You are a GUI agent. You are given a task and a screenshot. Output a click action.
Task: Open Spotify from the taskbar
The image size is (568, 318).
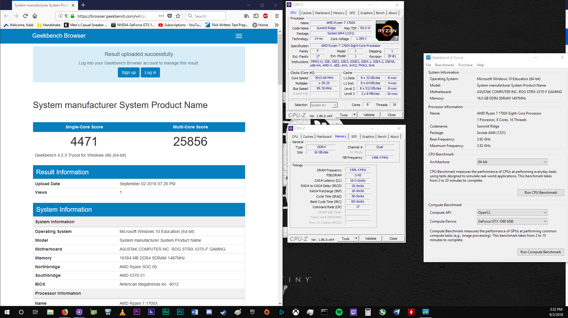click(339, 312)
